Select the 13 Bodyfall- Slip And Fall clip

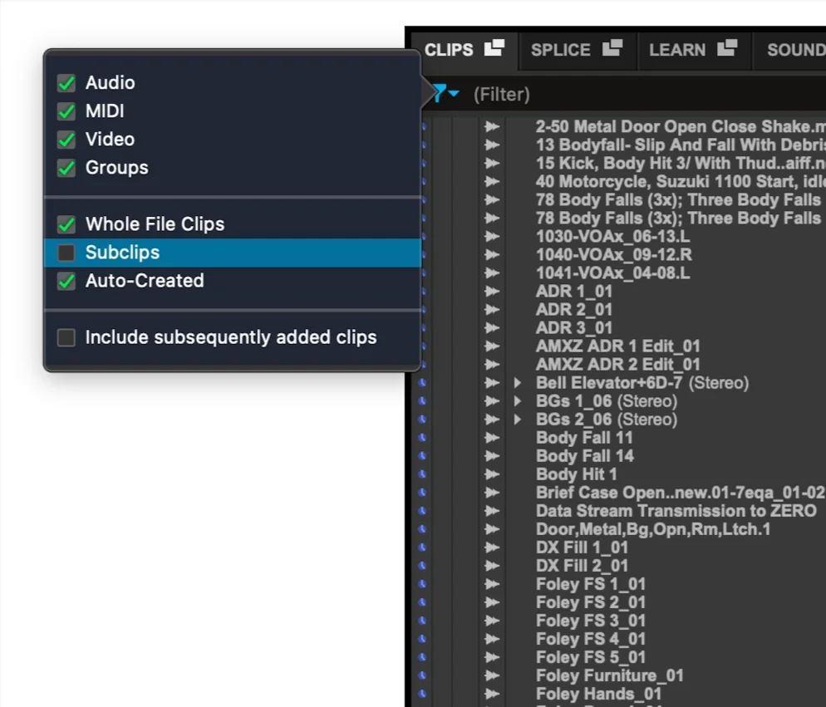tap(681, 145)
